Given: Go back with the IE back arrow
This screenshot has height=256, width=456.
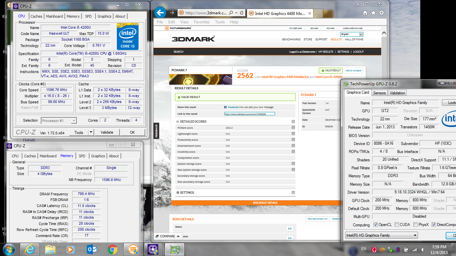Looking at the screenshot, I should pyautogui.click(x=161, y=13).
